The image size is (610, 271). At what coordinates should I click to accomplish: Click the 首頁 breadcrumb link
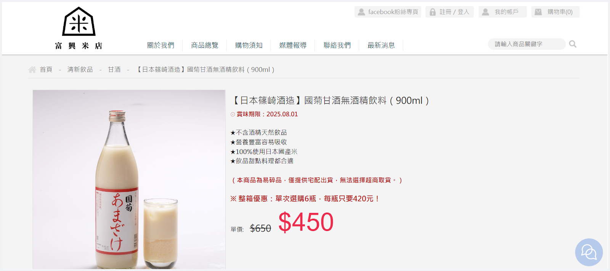[x=46, y=69]
